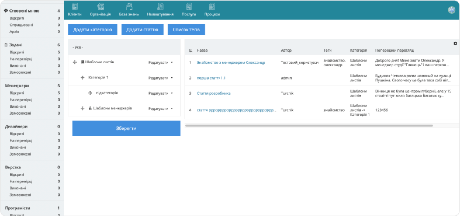The height and width of the screenshot is (216, 460).
Task: Open article перша стаття1.1
Action: tap(211, 78)
